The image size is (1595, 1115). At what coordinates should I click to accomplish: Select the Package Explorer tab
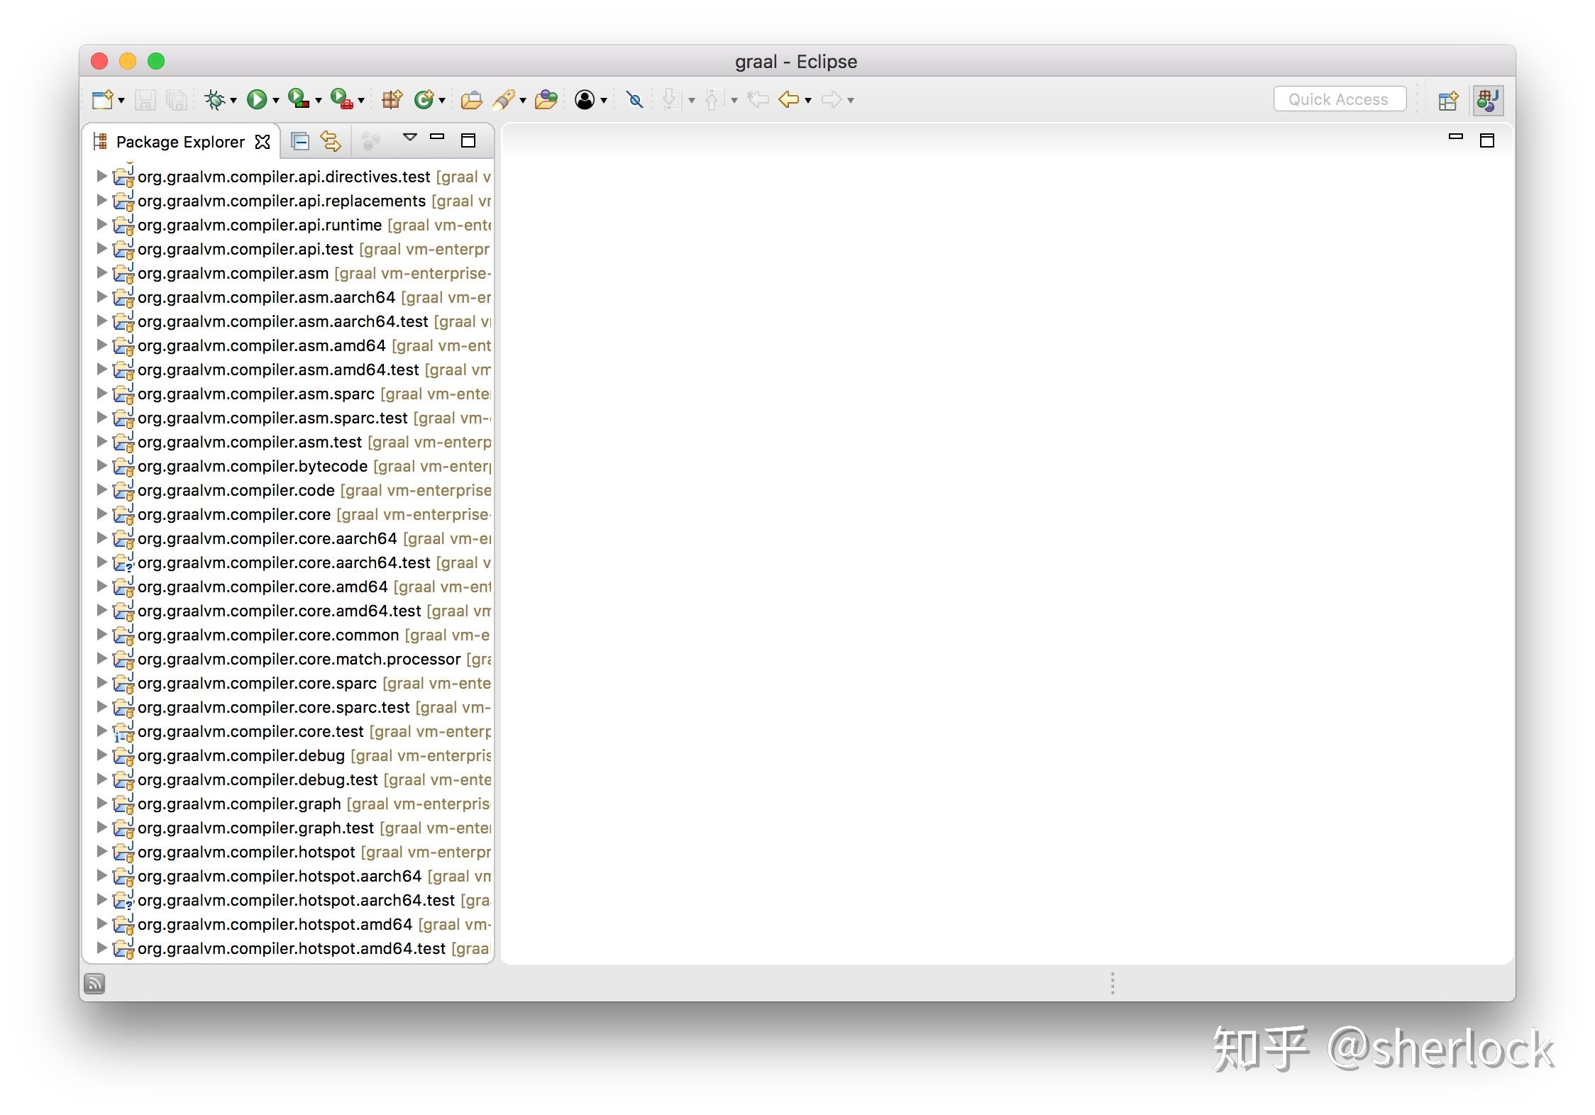point(180,141)
